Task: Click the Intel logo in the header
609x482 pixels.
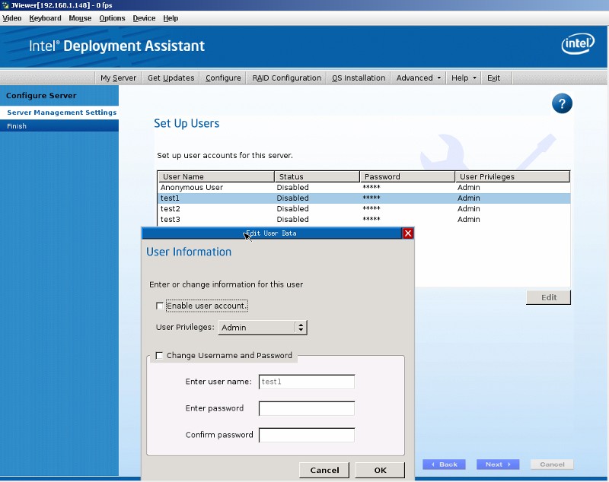Action: coord(578,43)
